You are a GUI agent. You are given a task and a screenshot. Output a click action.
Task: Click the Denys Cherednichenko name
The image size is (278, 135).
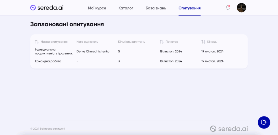tap(93, 51)
